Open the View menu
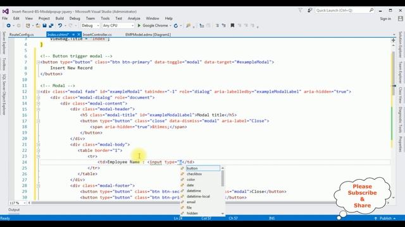Image resolution: width=405 pixels, height=227 pixels. (x=29, y=18)
